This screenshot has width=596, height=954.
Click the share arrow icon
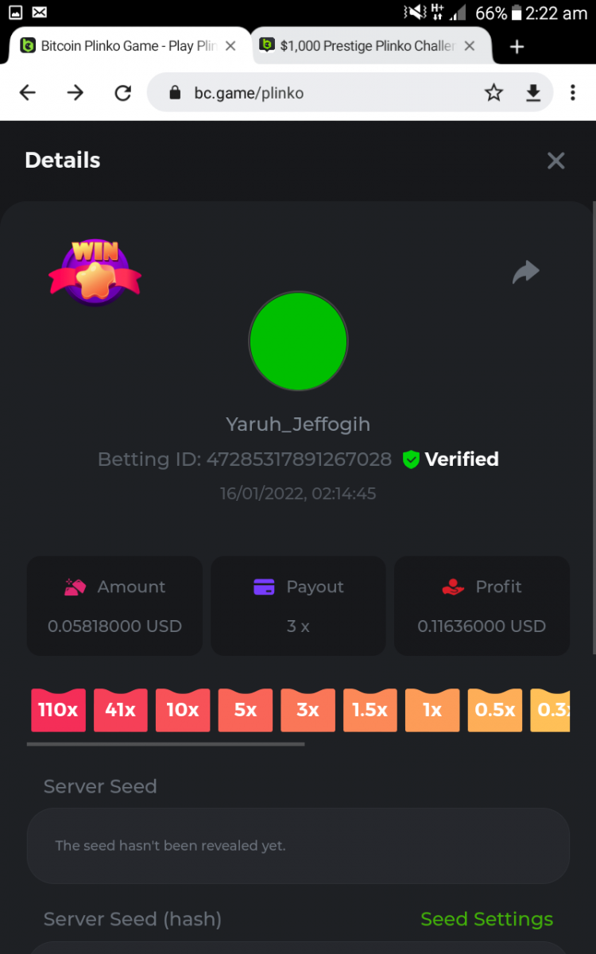pyautogui.click(x=525, y=273)
